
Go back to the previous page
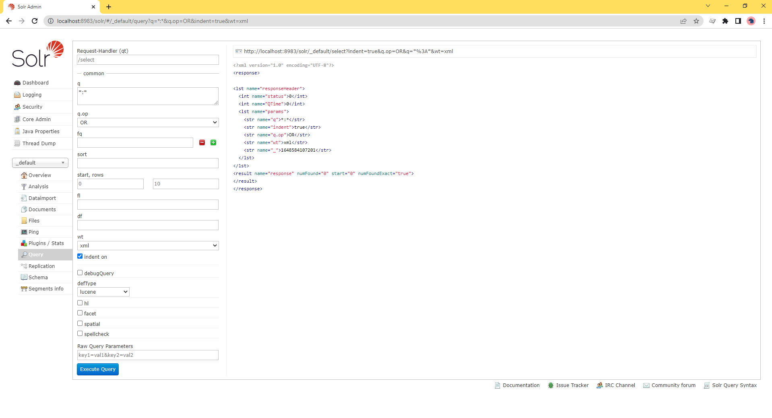(9, 21)
